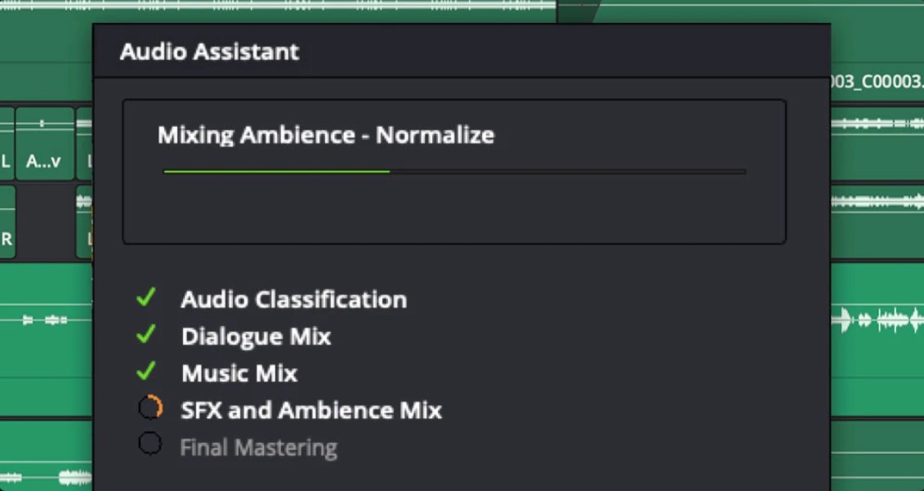Click the green filled part of progress bar
Image resolution: width=924 pixels, height=491 pixels.
276,172
